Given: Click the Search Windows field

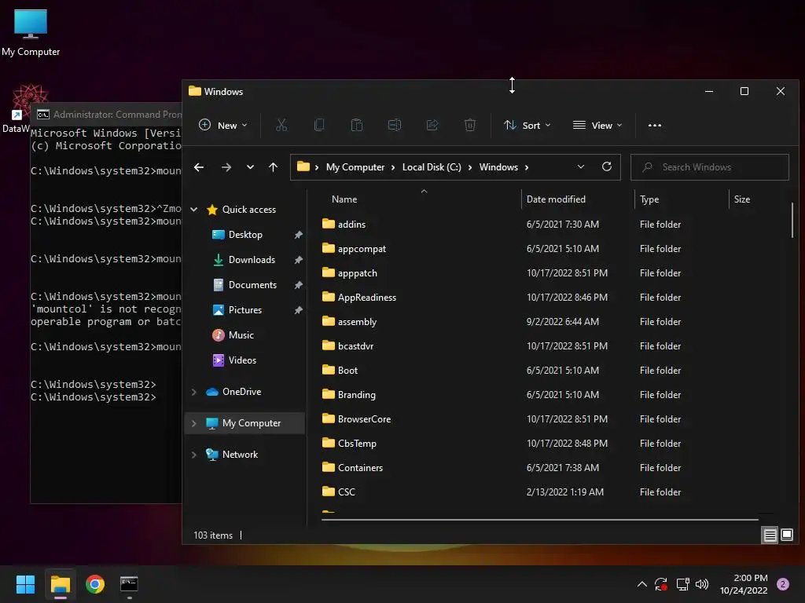Looking at the screenshot, I should pyautogui.click(x=710, y=167).
